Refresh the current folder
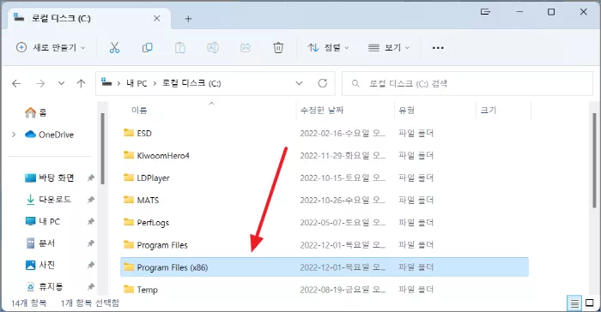This screenshot has height=312, width=601. coord(323,83)
